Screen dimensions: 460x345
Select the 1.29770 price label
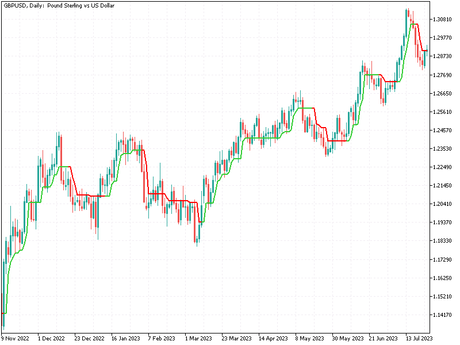pos(442,38)
